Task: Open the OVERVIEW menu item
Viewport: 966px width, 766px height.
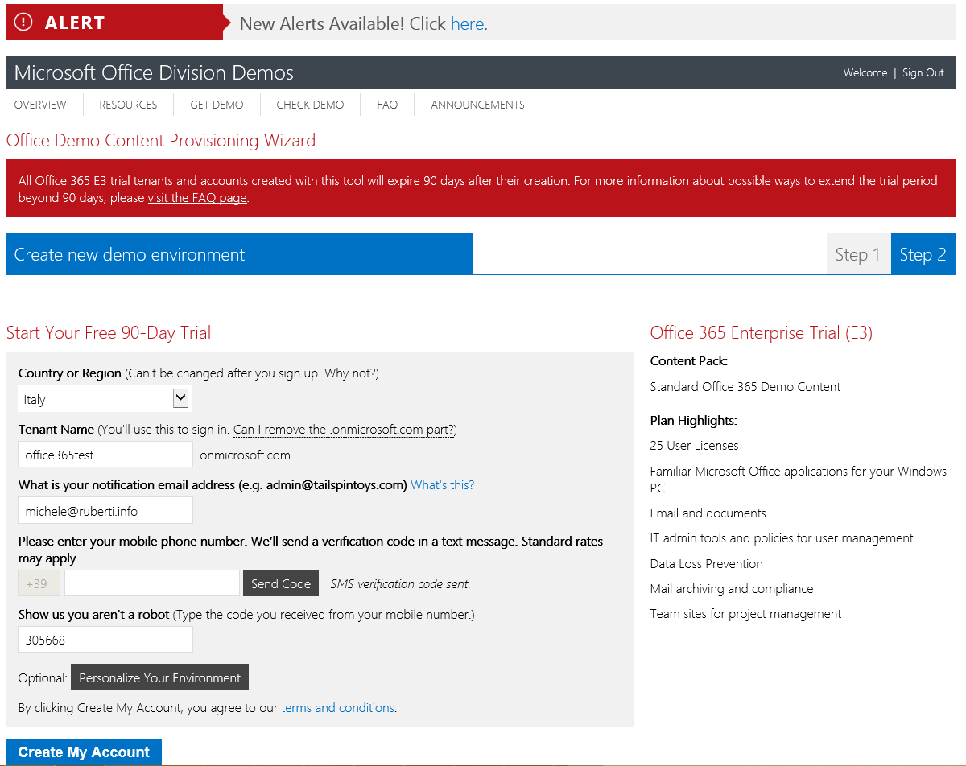Action: [40, 105]
